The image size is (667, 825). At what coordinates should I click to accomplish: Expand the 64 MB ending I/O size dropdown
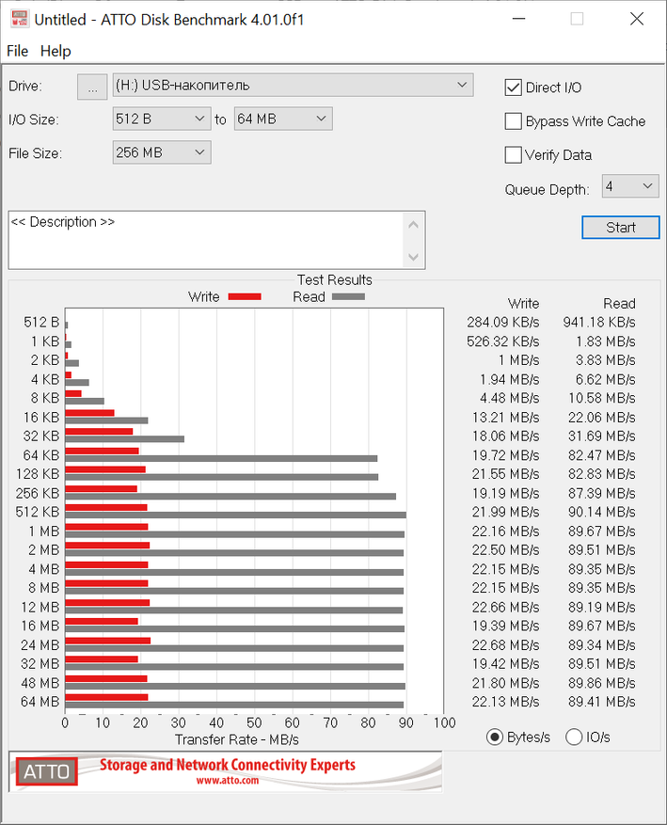[x=283, y=119]
